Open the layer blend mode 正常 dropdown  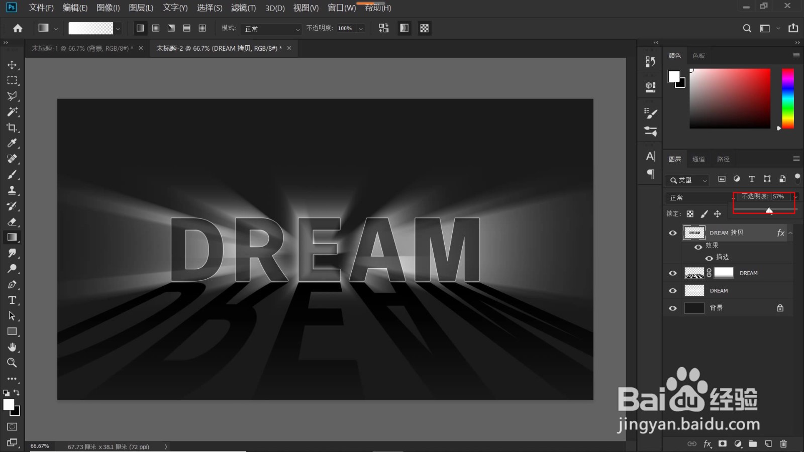701,197
